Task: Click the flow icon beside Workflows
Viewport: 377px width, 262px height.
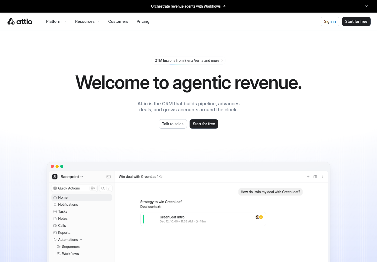Action: (x=59, y=254)
